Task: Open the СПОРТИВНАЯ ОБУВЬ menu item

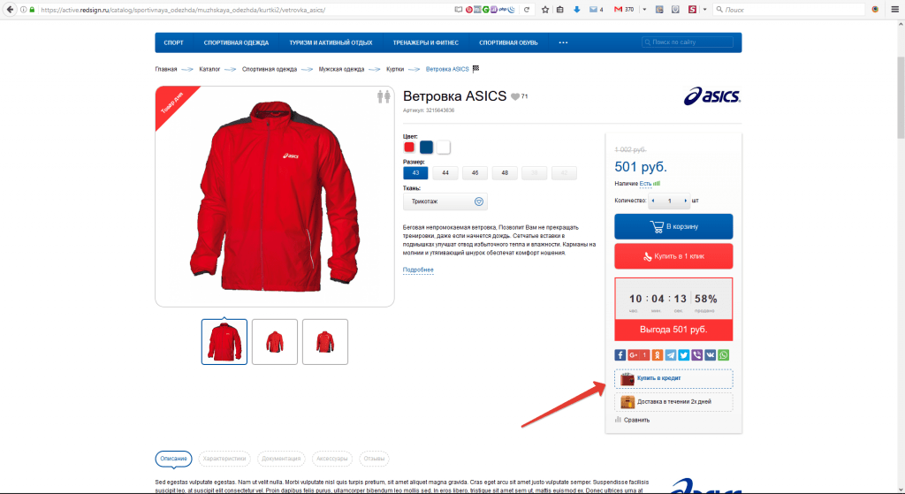Action: point(508,42)
